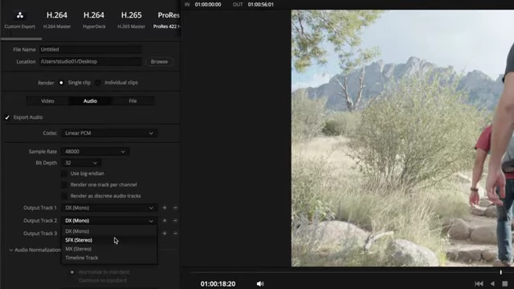The image size is (514, 289).
Task: Click the video preview image
Action: coord(402,138)
